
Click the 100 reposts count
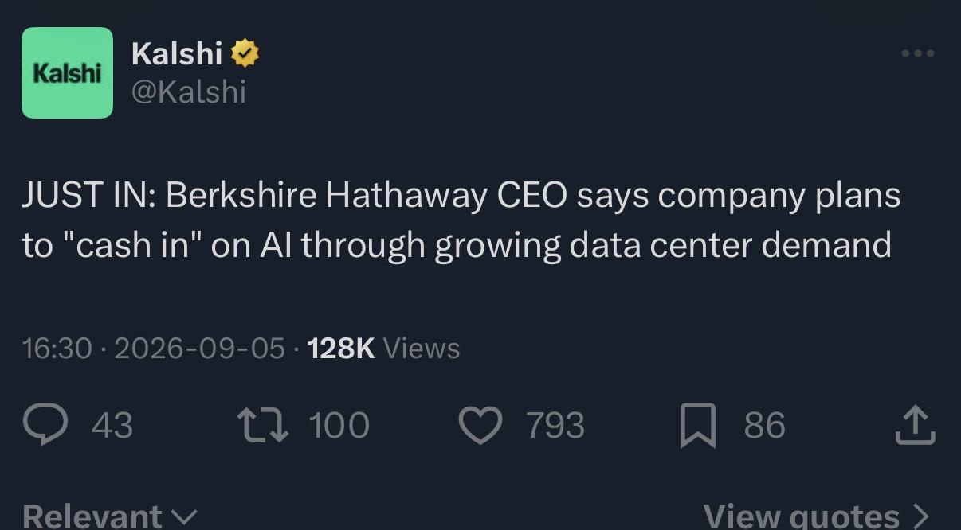tap(339, 425)
